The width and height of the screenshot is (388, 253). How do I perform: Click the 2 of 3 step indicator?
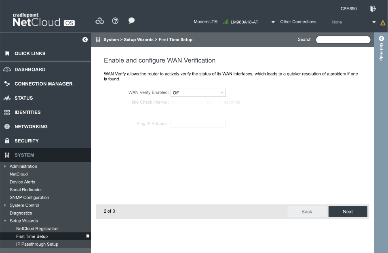click(110, 211)
